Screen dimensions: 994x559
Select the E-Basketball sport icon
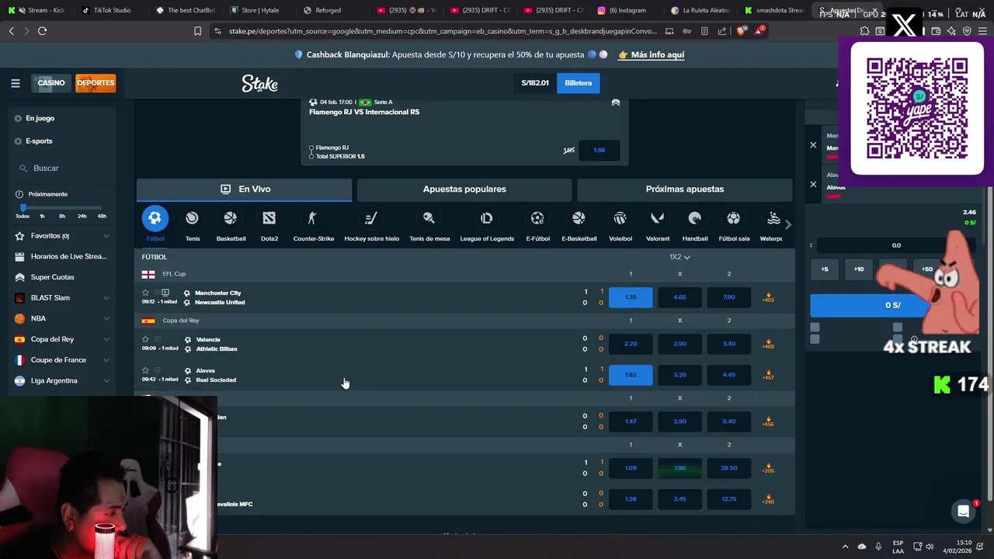point(579,219)
